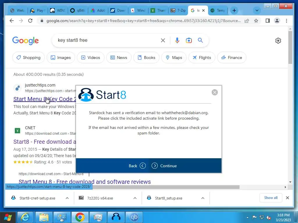298x223 pixels.
Task: Open a new tab with the plus button
Action: tap(234, 10)
